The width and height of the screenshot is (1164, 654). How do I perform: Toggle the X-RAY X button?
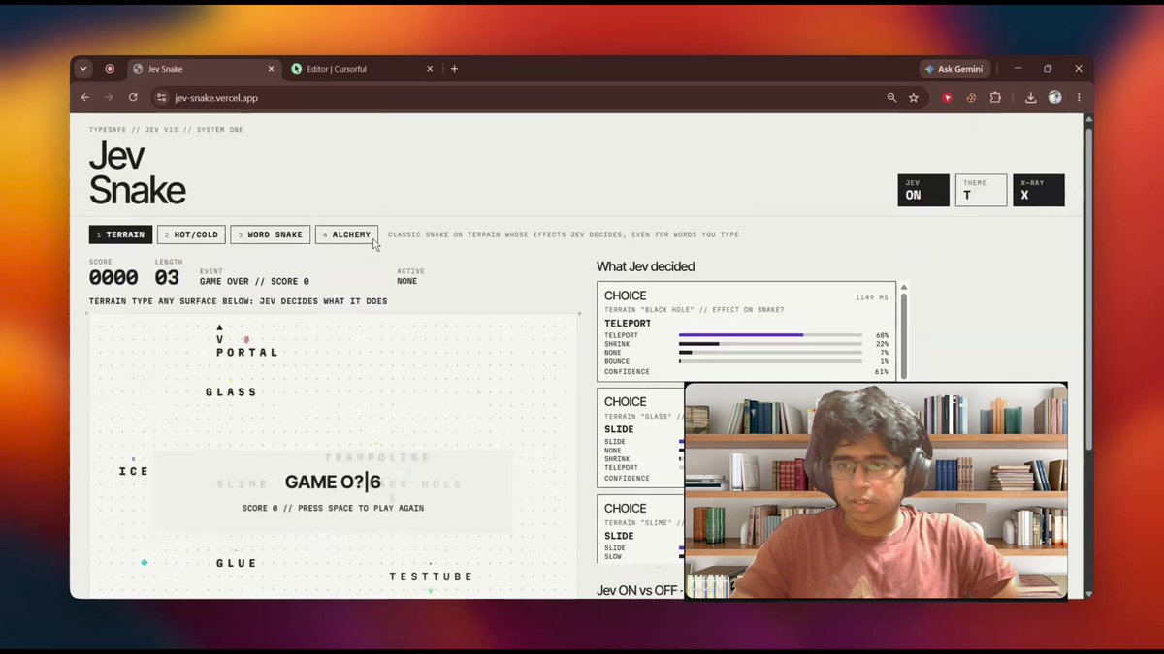pos(1038,190)
